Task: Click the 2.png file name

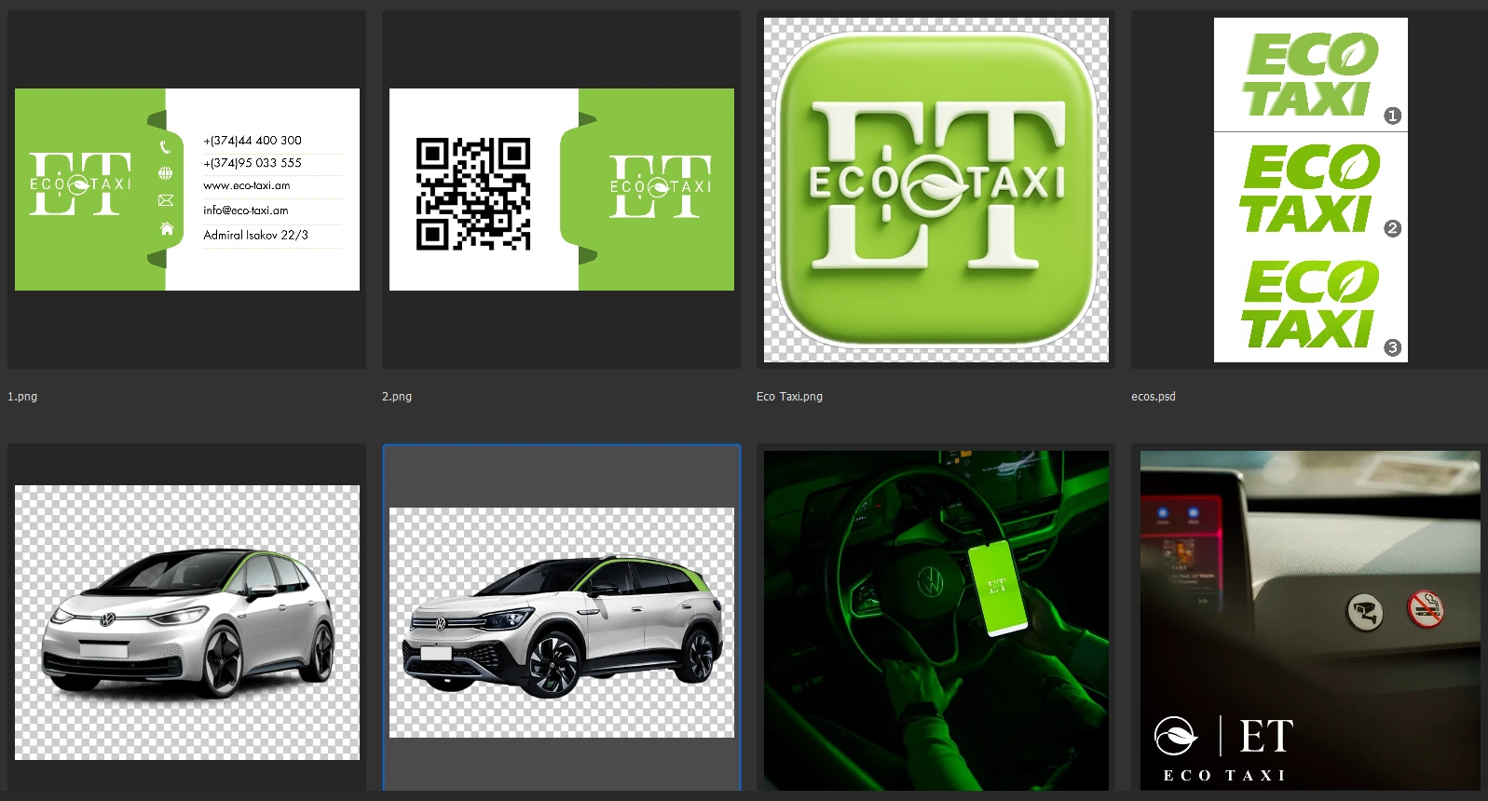Action: click(397, 397)
